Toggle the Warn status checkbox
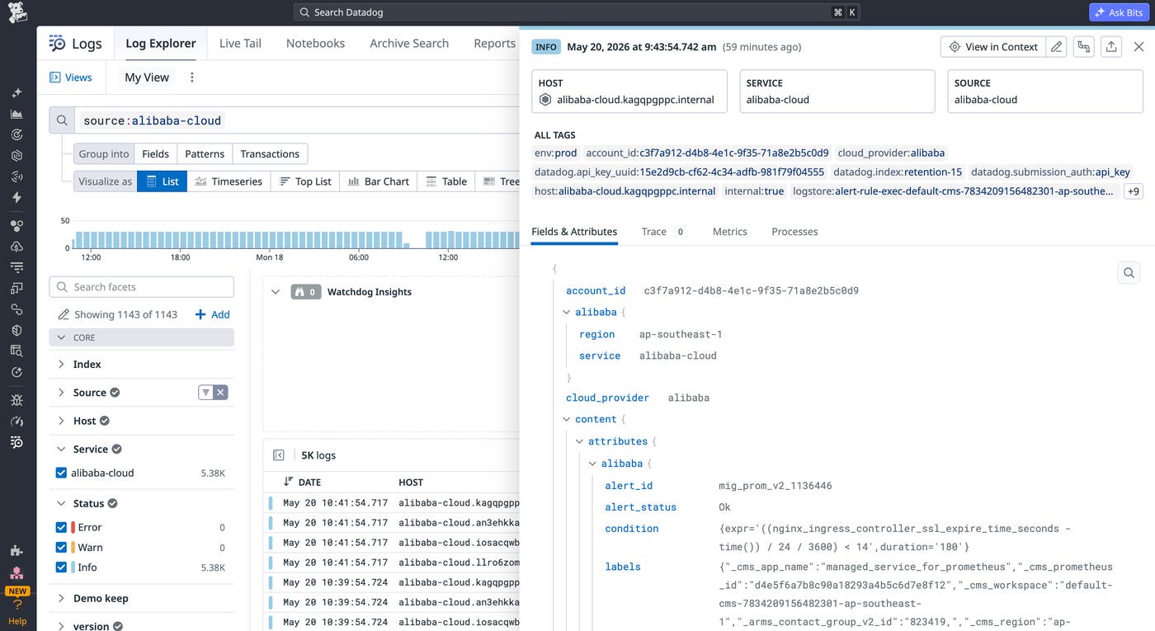Viewport: 1155px width, 631px height. click(x=61, y=548)
